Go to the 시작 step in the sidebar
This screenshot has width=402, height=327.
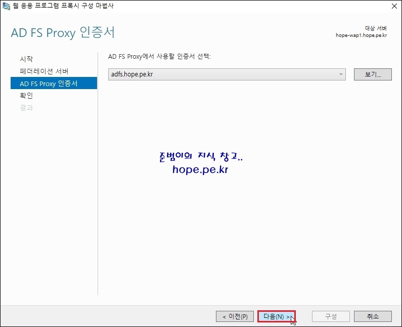coord(26,59)
